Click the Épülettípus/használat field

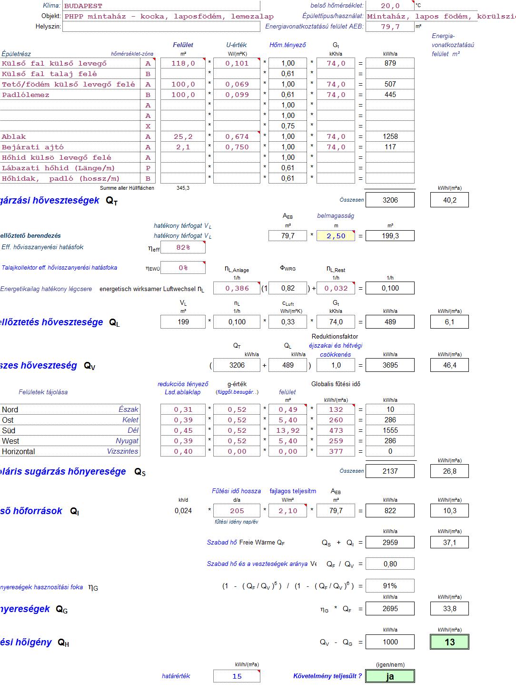440,16
